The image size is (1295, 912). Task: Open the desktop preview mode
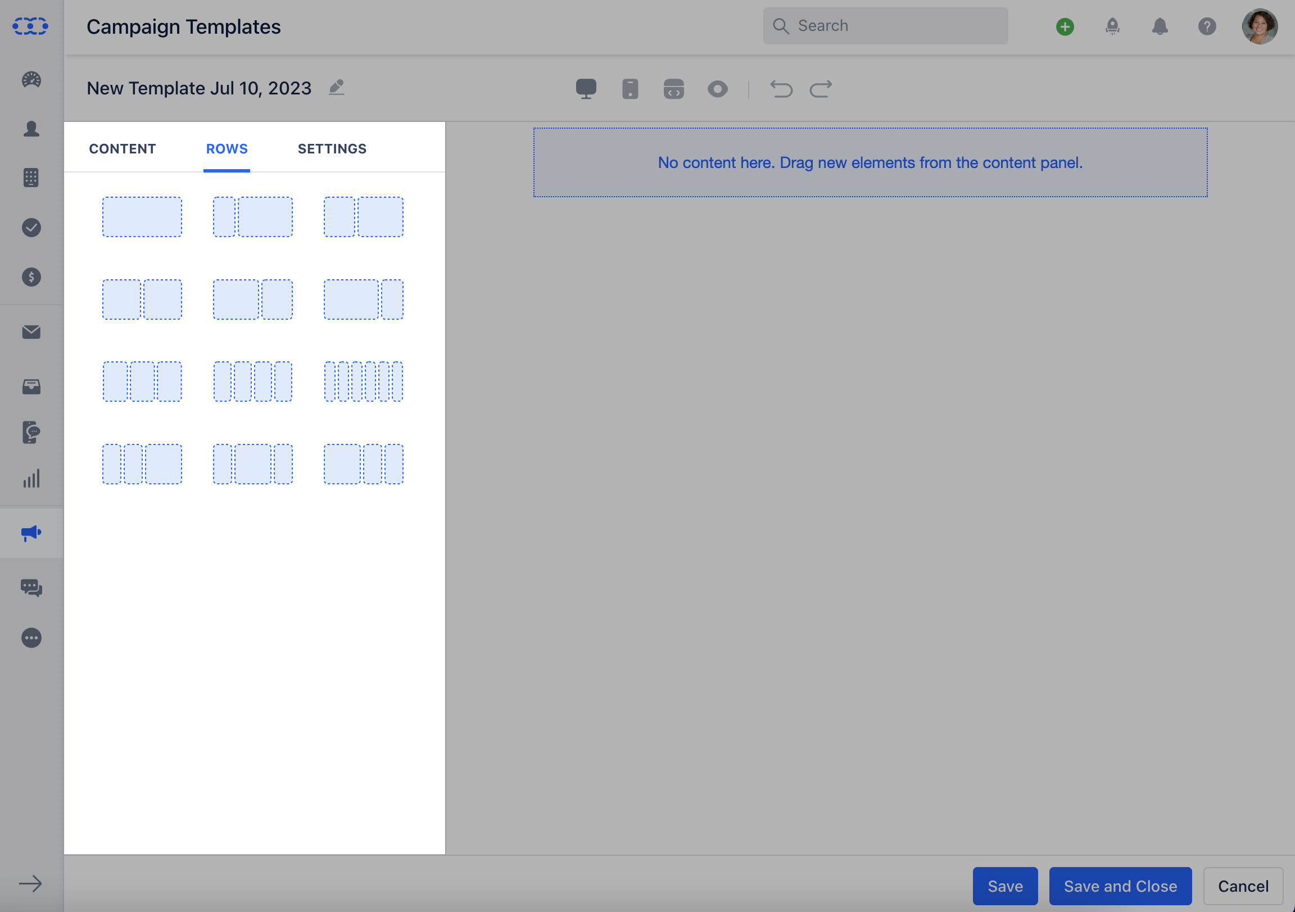point(587,89)
